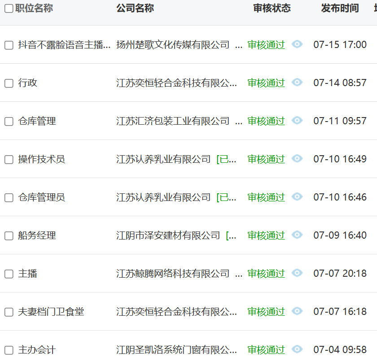
Task: Click the eye icon in 仓库管理员 row
Action: pyautogui.click(x=297, y=197)
